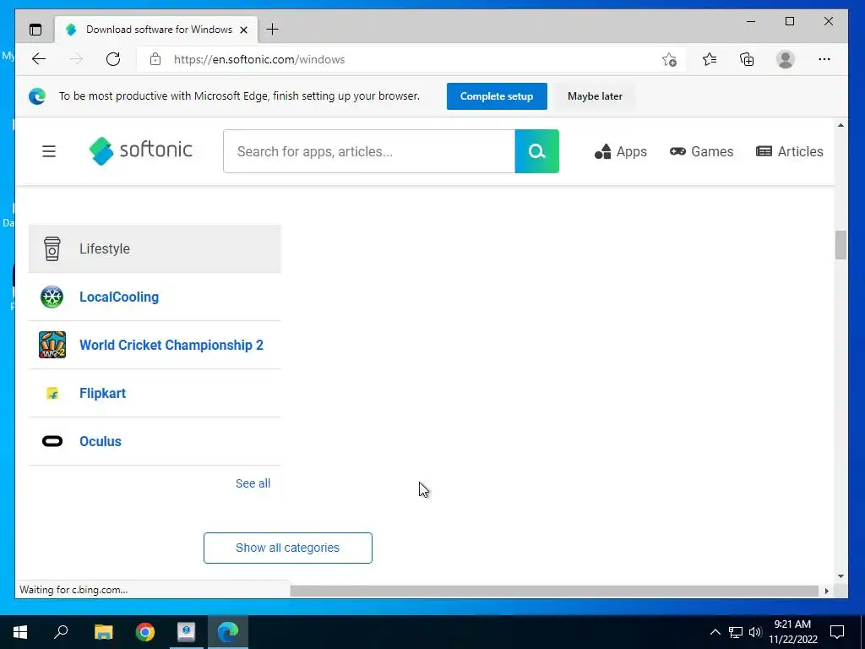Image resolution: width=865 pixels, height=649 pixels.
Task: Focus the Search for apps field
Action: 369,151
